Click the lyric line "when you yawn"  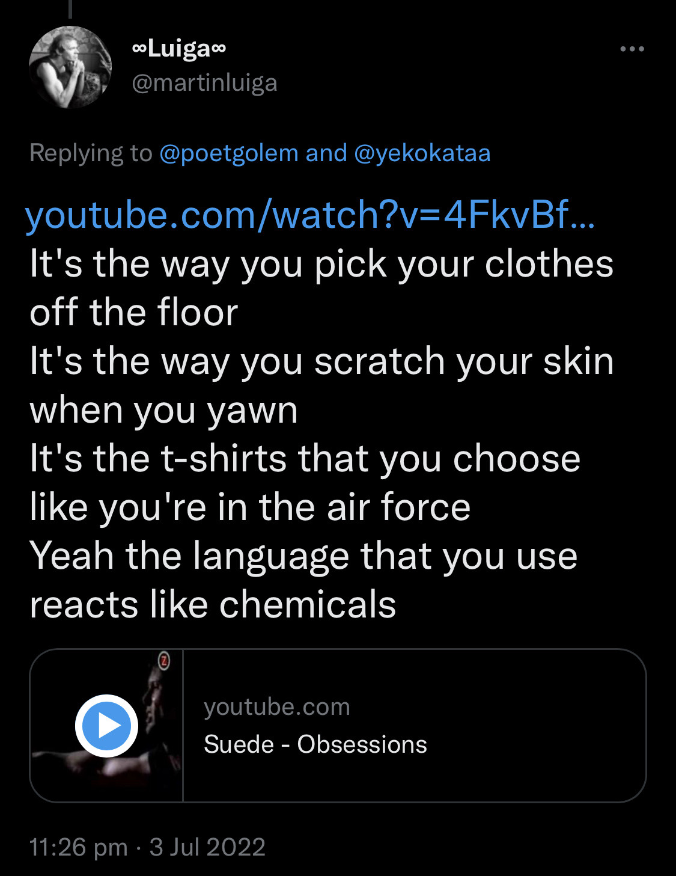(163, 410)
